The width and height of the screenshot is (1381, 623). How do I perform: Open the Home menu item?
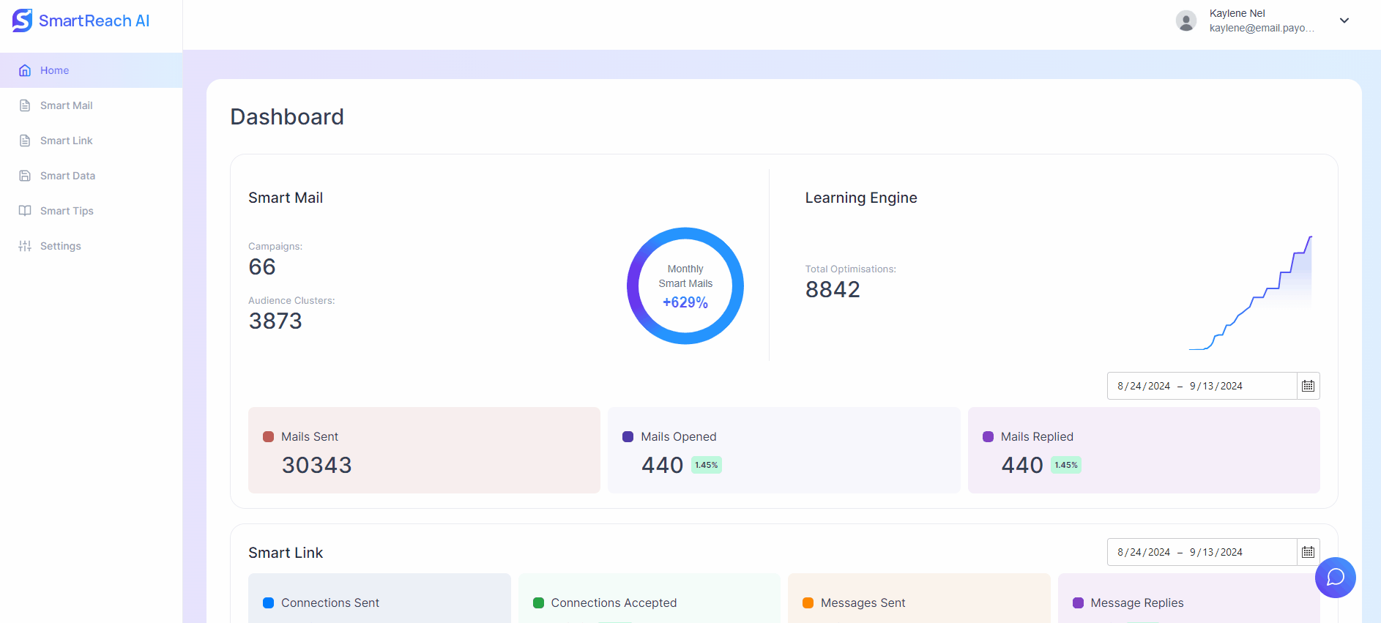(91, 70)
